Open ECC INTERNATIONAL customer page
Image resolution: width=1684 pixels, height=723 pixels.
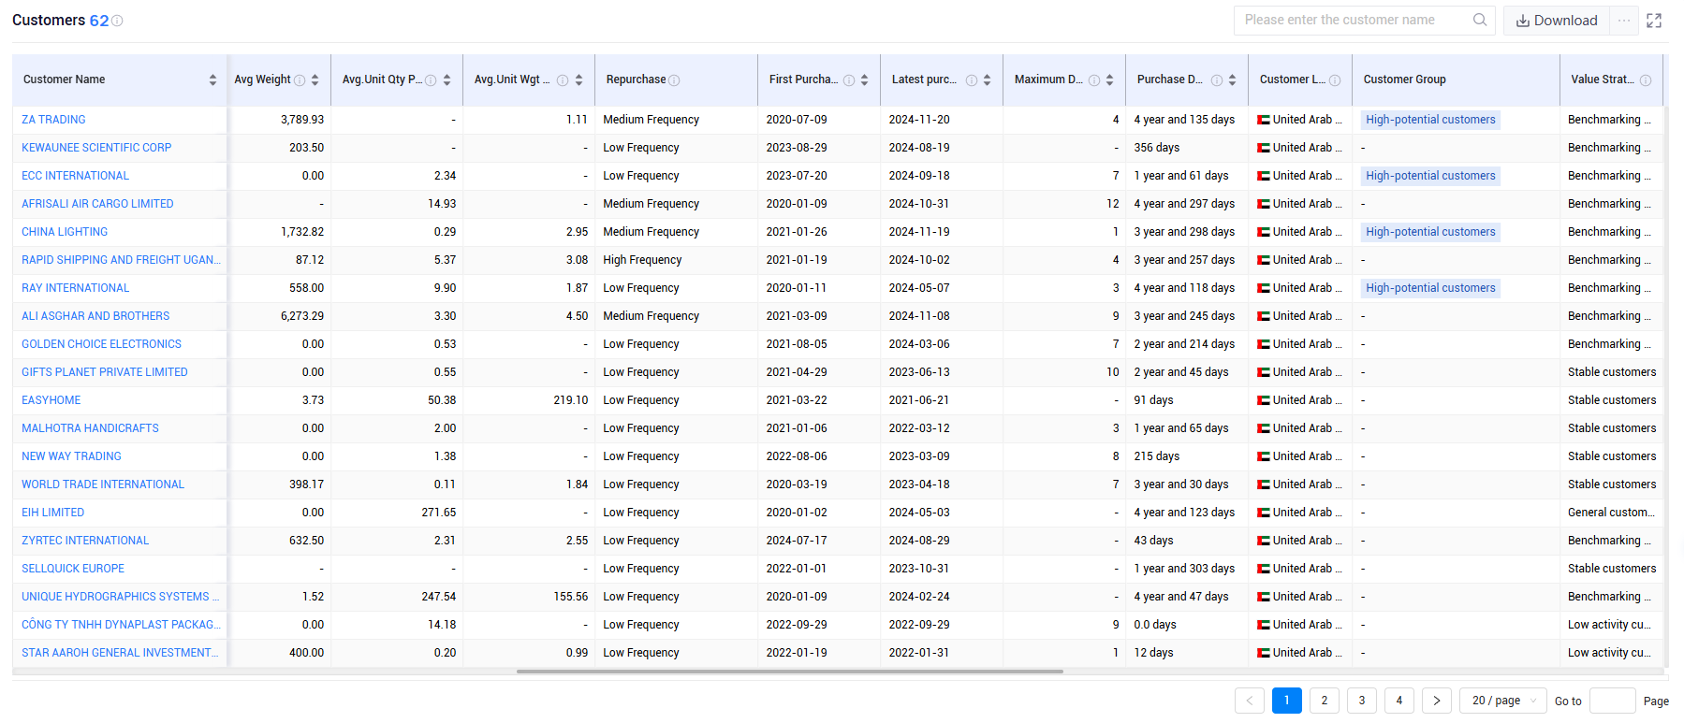point(75,176)
